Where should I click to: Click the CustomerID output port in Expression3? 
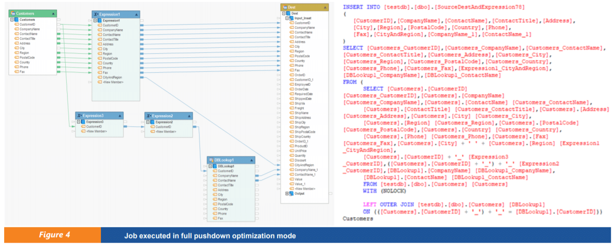pos(125,126)
